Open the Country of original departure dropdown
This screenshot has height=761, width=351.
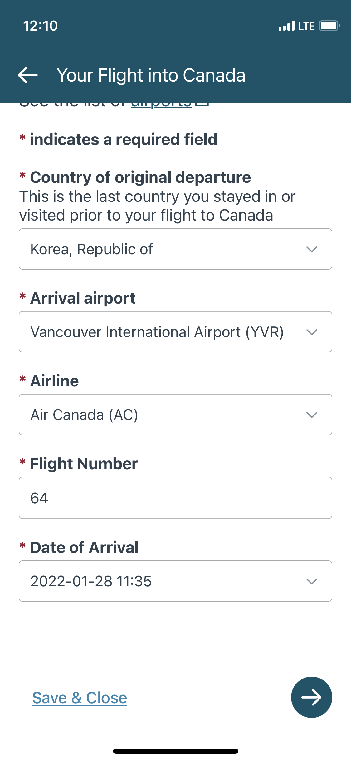(x=175, y=249)
